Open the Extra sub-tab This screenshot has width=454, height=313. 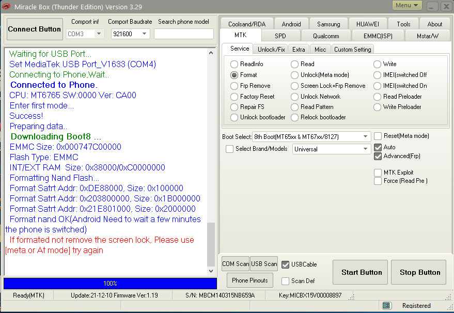299,50
